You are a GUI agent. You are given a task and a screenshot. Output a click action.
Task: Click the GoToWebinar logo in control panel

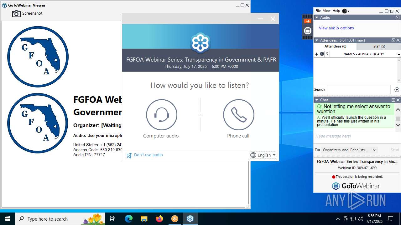[x=356, y=186]
